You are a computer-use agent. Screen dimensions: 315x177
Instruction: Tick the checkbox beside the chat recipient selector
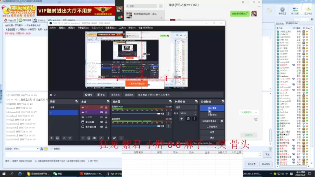52,149
